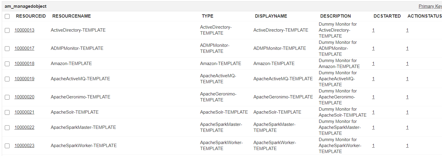Click DCSTARTED value for ApacheSolr-TEMPLATE row
The image size is (442, 156).
pyautogui.click(x=373, y=112)
